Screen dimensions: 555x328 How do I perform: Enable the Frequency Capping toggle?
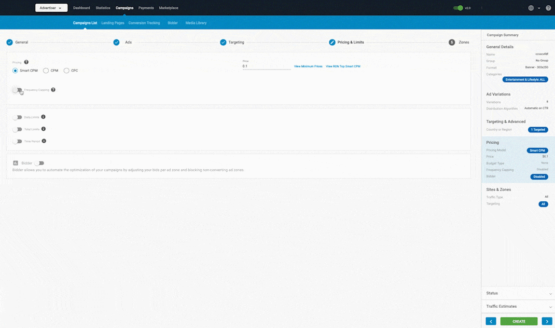pos(18,90)
